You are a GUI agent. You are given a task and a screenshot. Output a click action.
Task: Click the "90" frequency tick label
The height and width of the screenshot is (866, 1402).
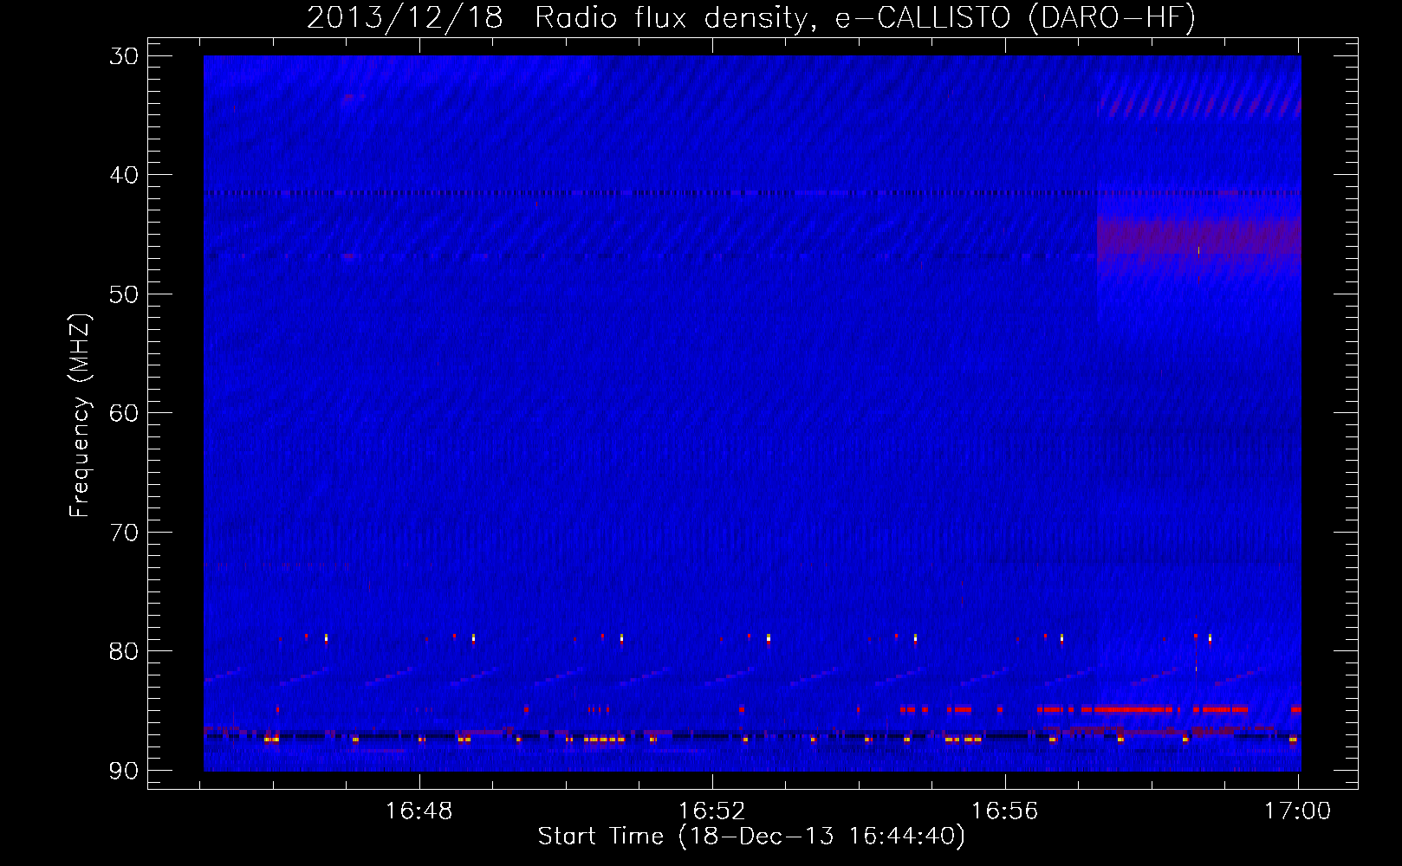pyautogui.click(x=124, y=770)
